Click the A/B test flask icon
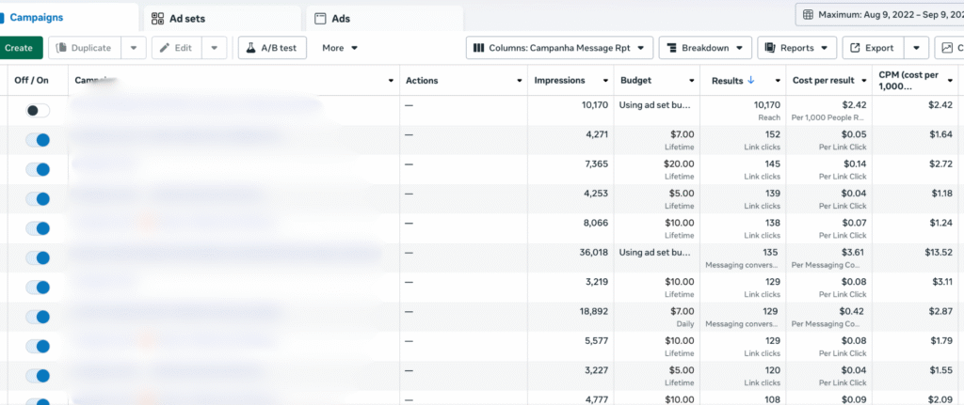This screenshot has width=964, height=405. [254, 48]
